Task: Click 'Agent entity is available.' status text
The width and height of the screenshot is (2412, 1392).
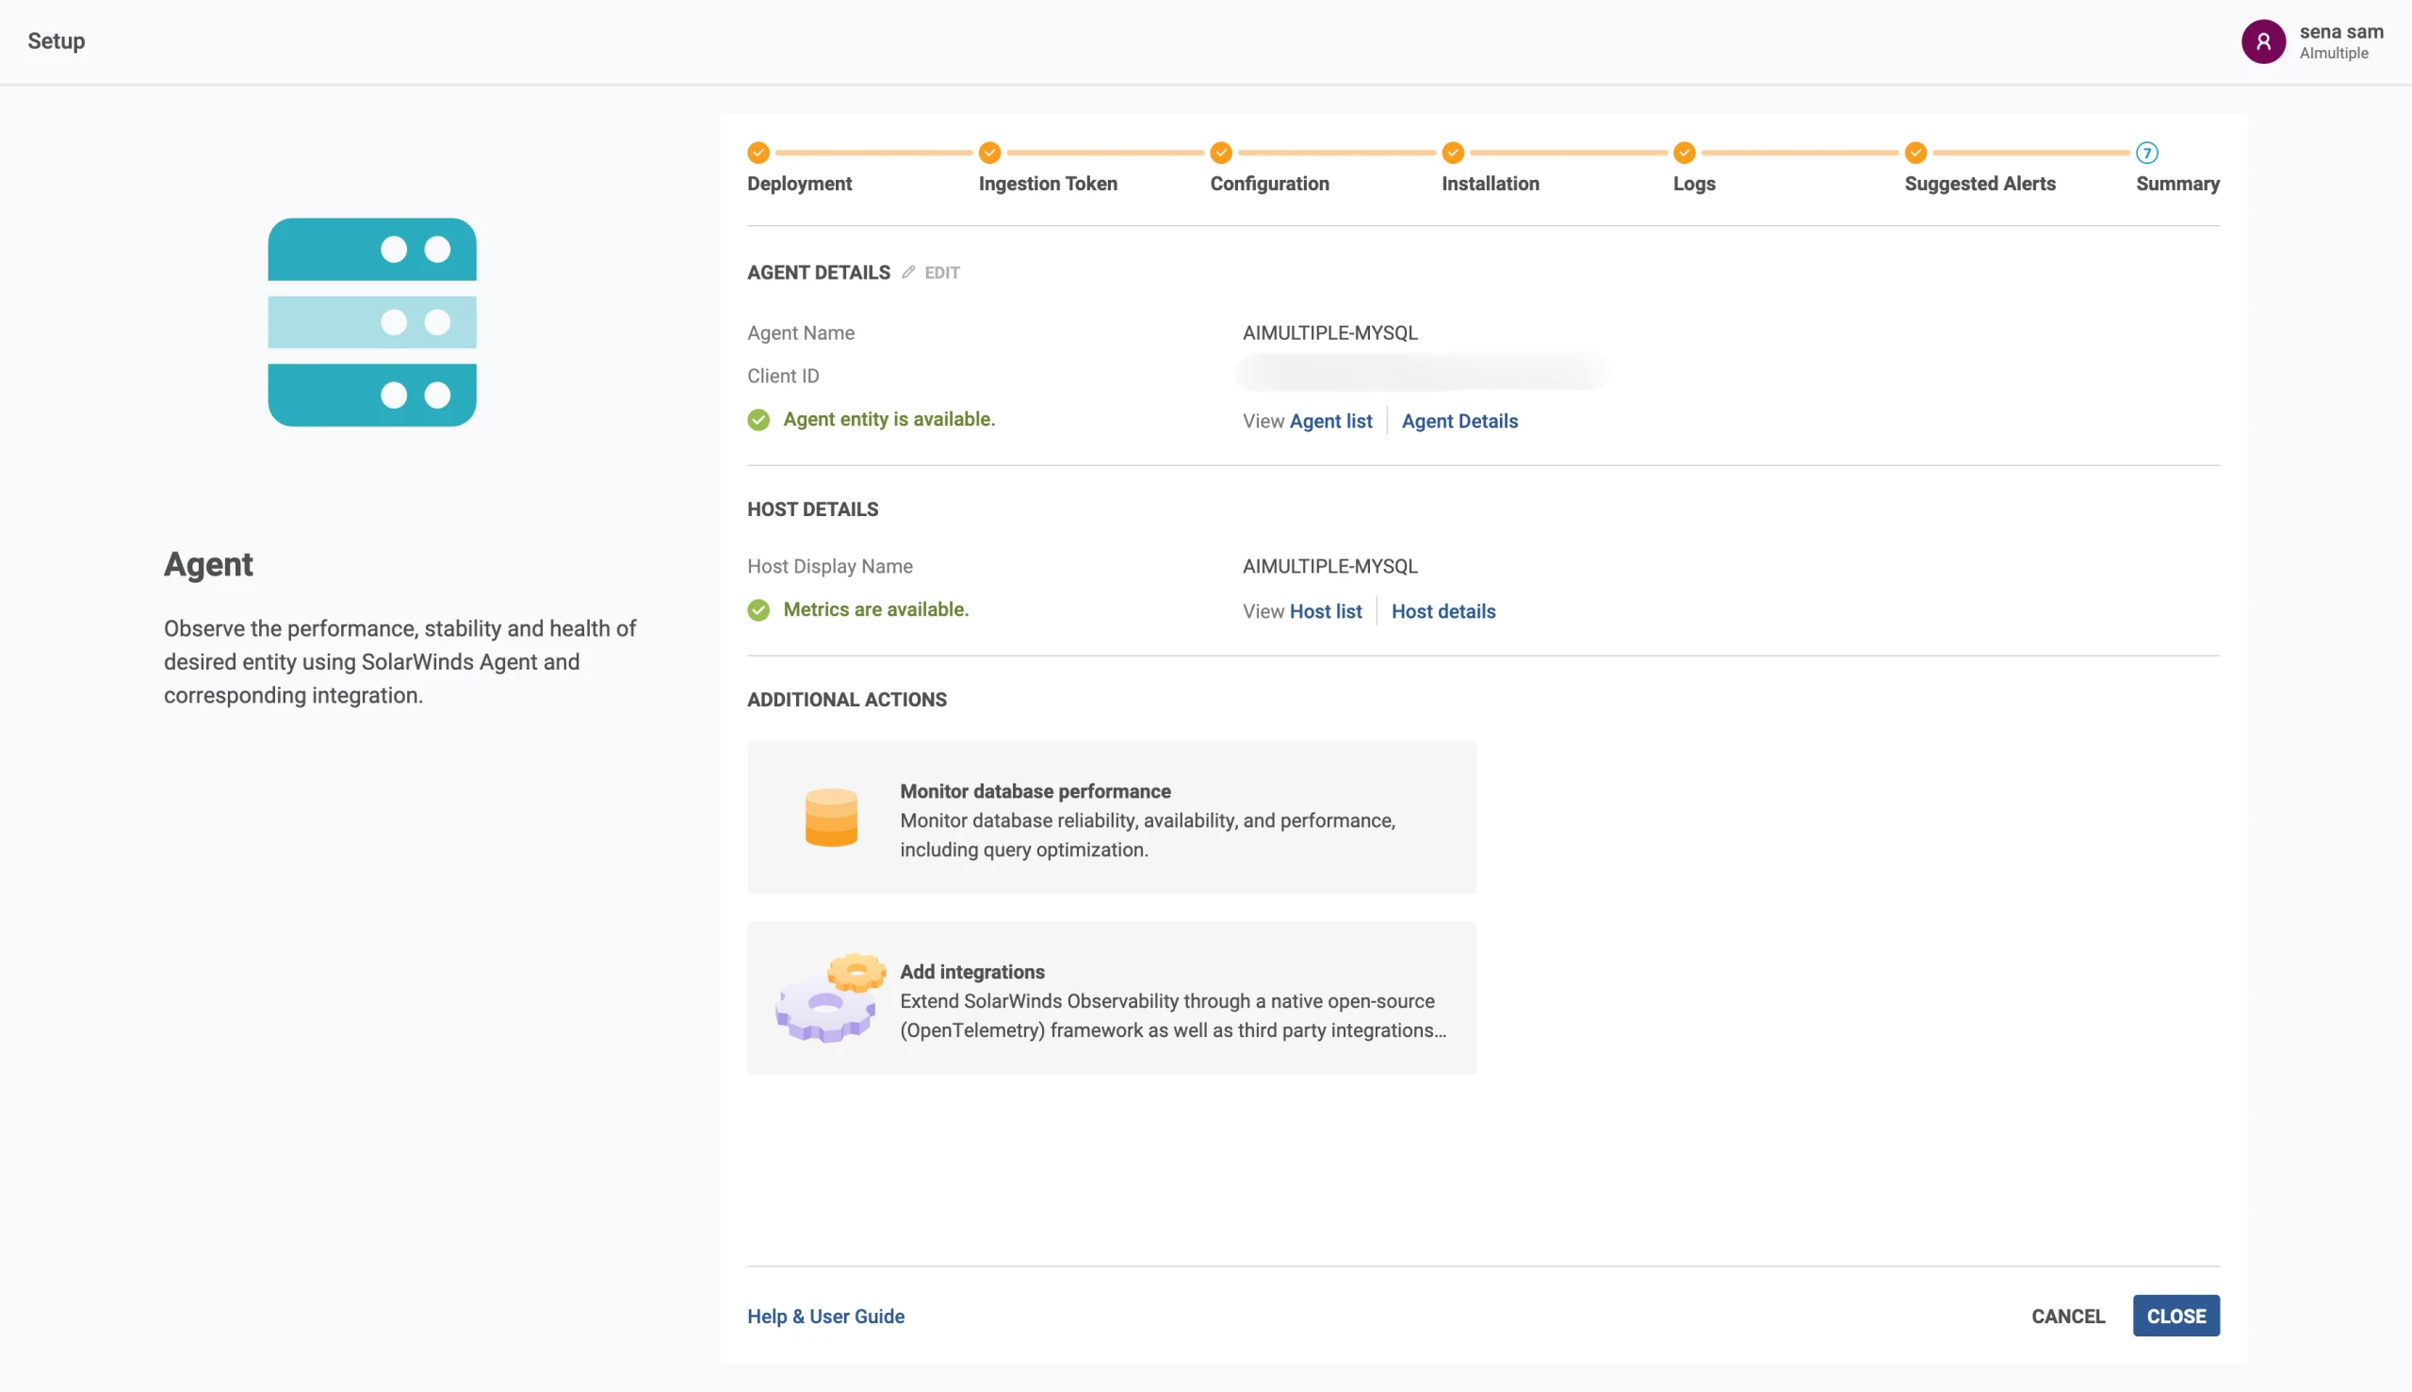Action: tap(888, 420)
